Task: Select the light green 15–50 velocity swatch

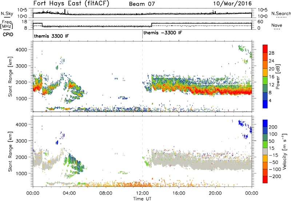Action: coord(265,144)
